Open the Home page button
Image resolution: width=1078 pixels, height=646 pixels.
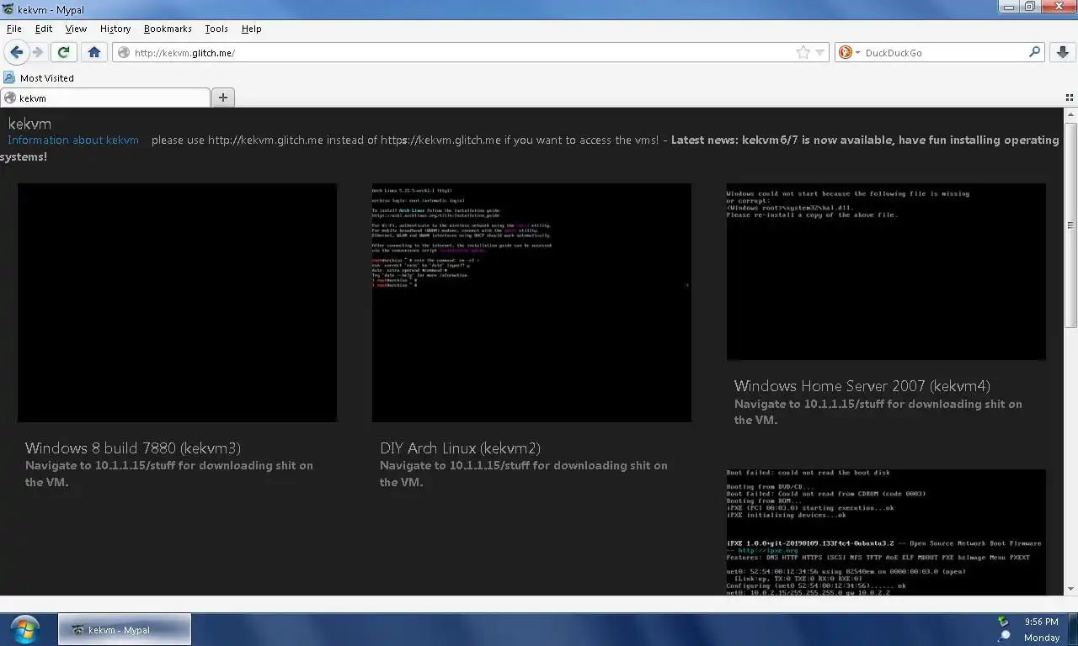[94, 52]
